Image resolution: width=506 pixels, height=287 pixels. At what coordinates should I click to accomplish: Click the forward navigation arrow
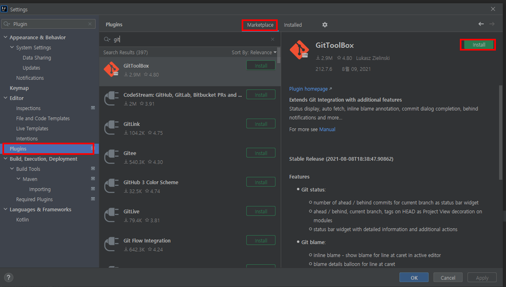492,24
